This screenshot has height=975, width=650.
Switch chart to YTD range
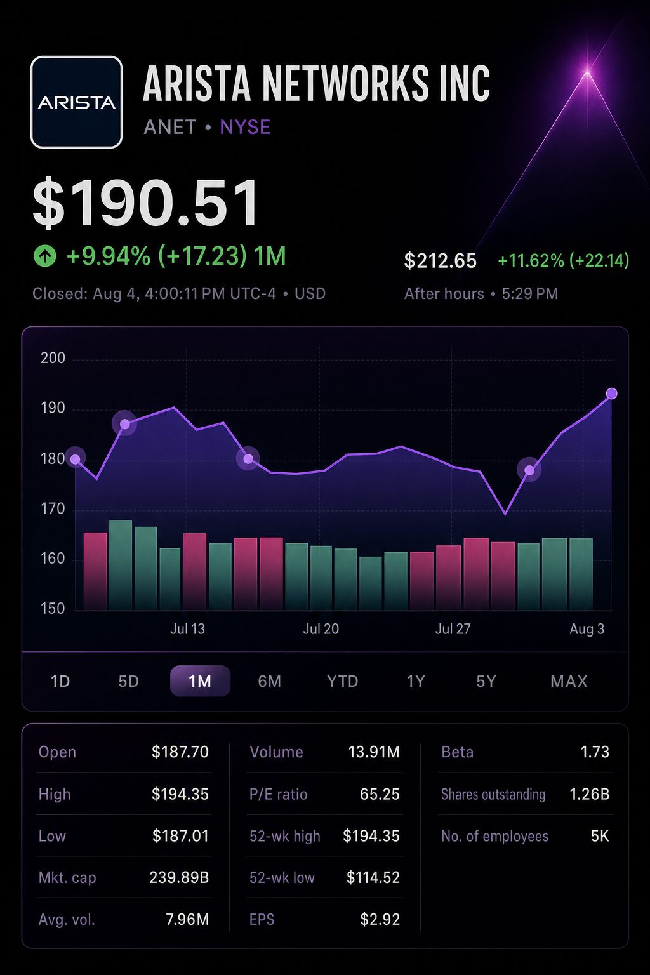343,681
